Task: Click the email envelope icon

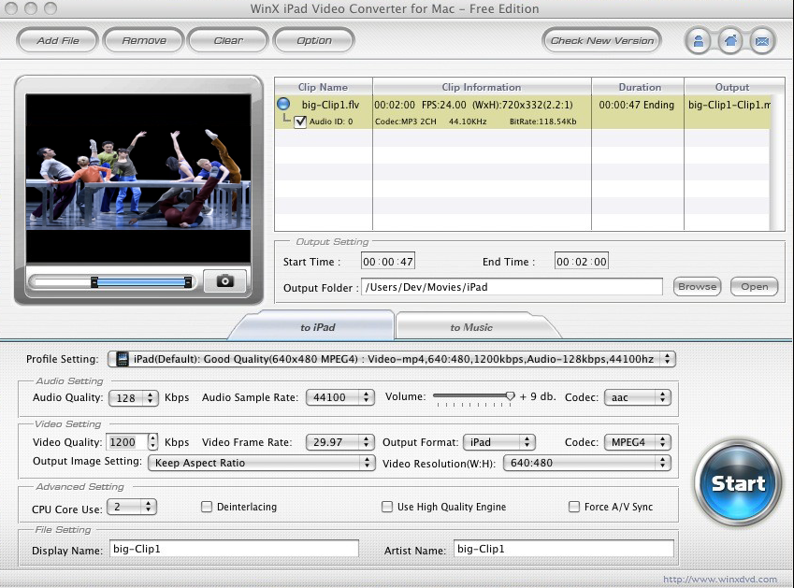Action: click(762, 41)
